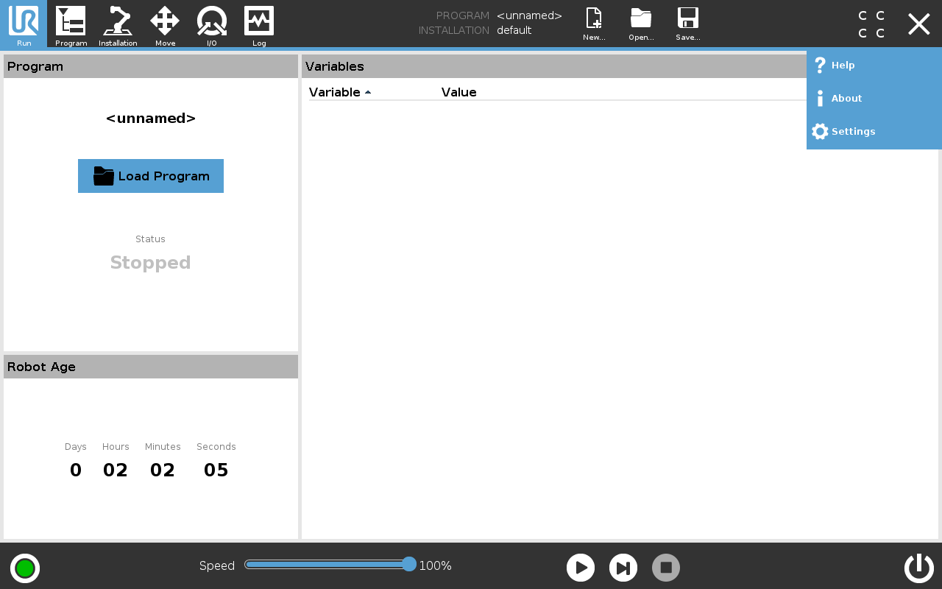Open the Run tab
The image size is (942, 589).
click(24, 24)
